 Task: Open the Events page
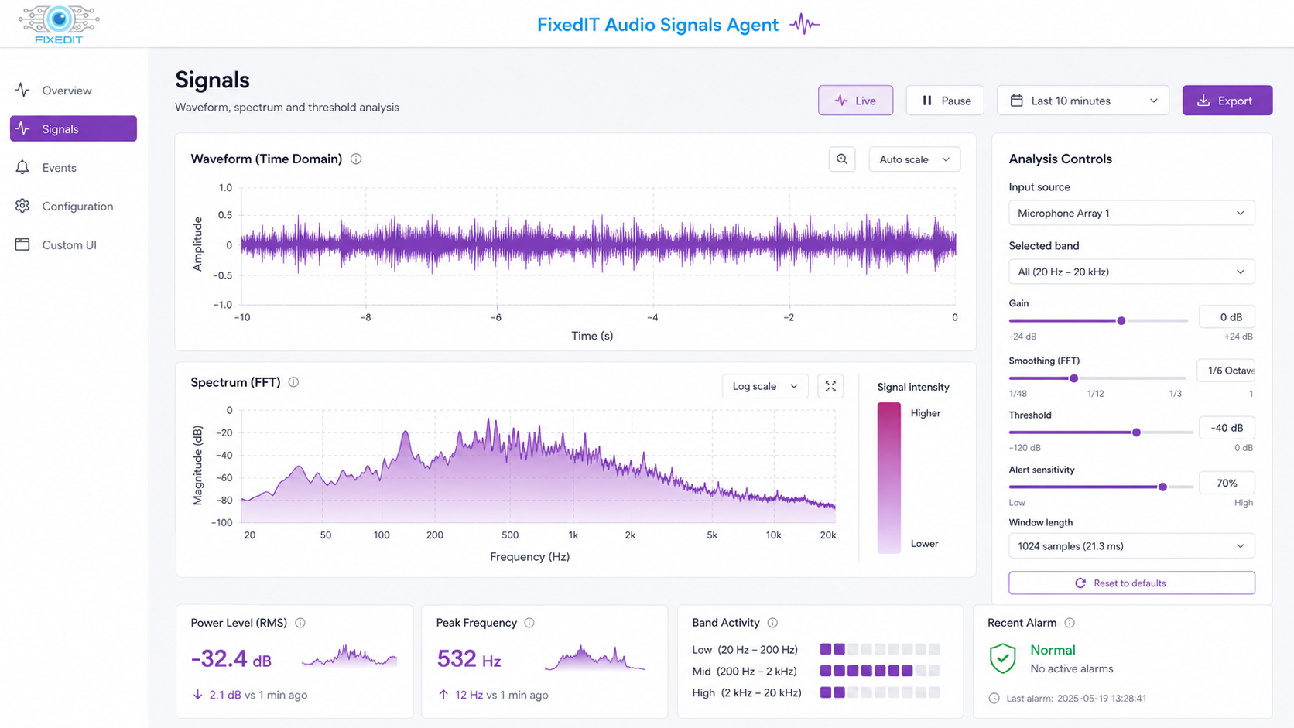click(x=74, y=167)
